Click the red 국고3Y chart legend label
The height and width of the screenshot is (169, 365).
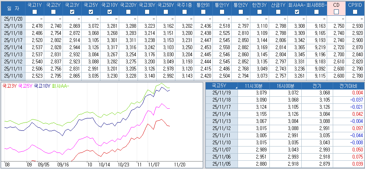(9, 85)
